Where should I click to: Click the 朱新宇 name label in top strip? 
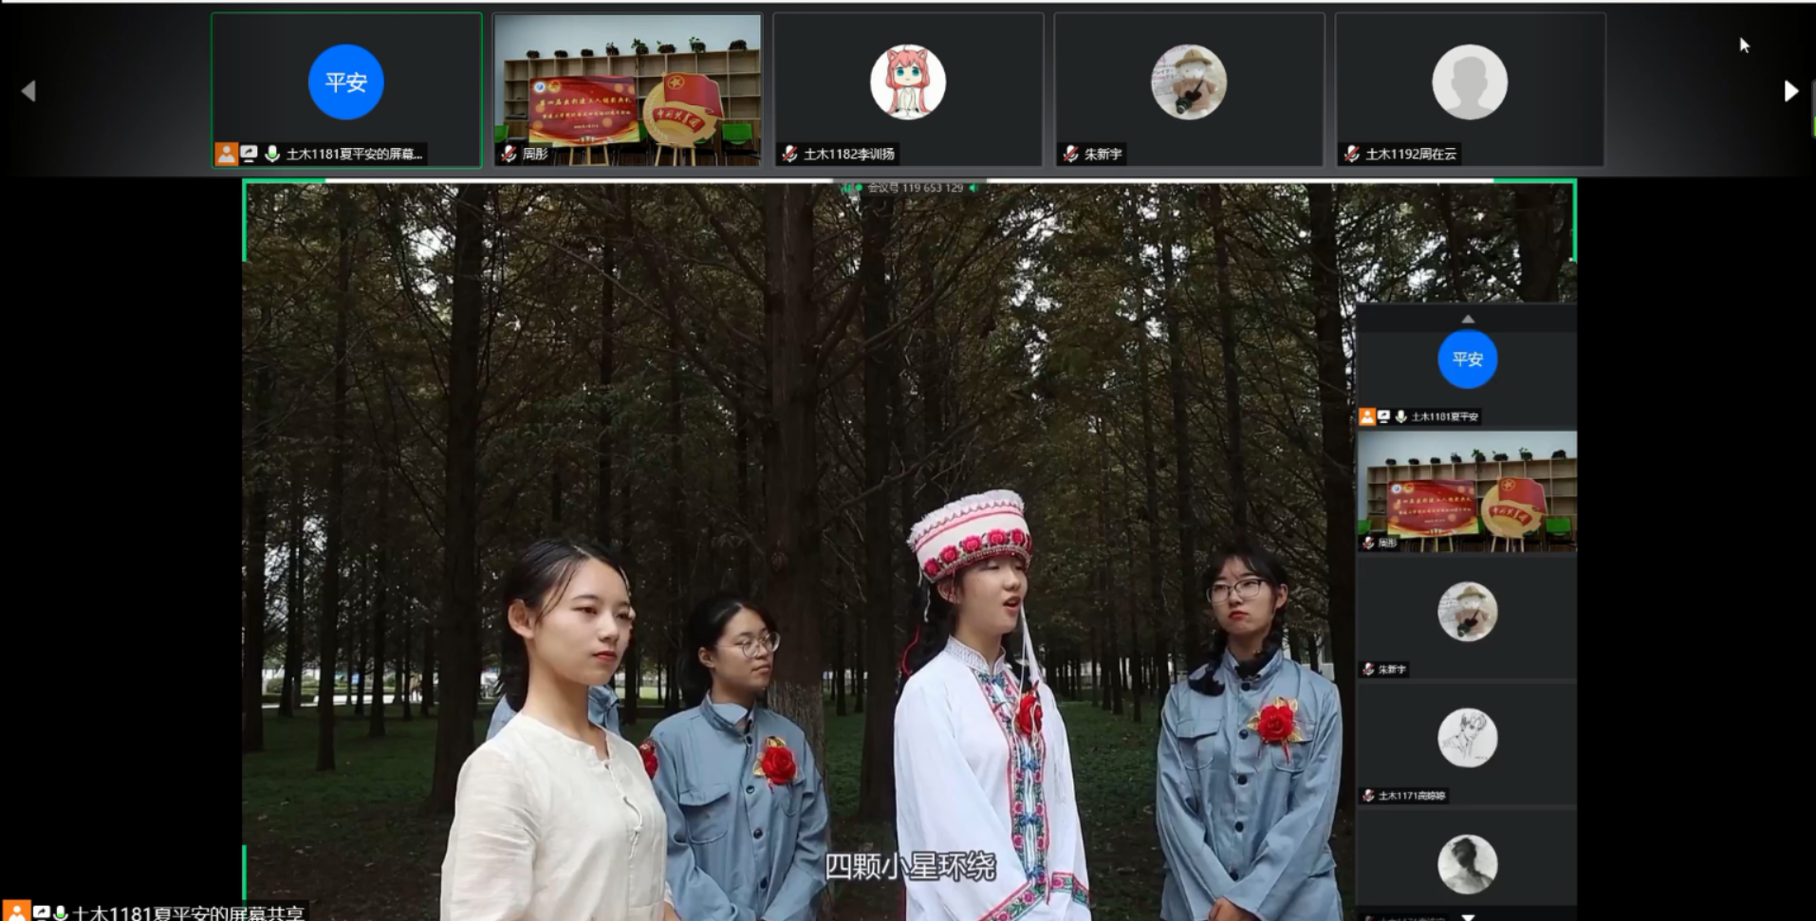(1103, 154)
